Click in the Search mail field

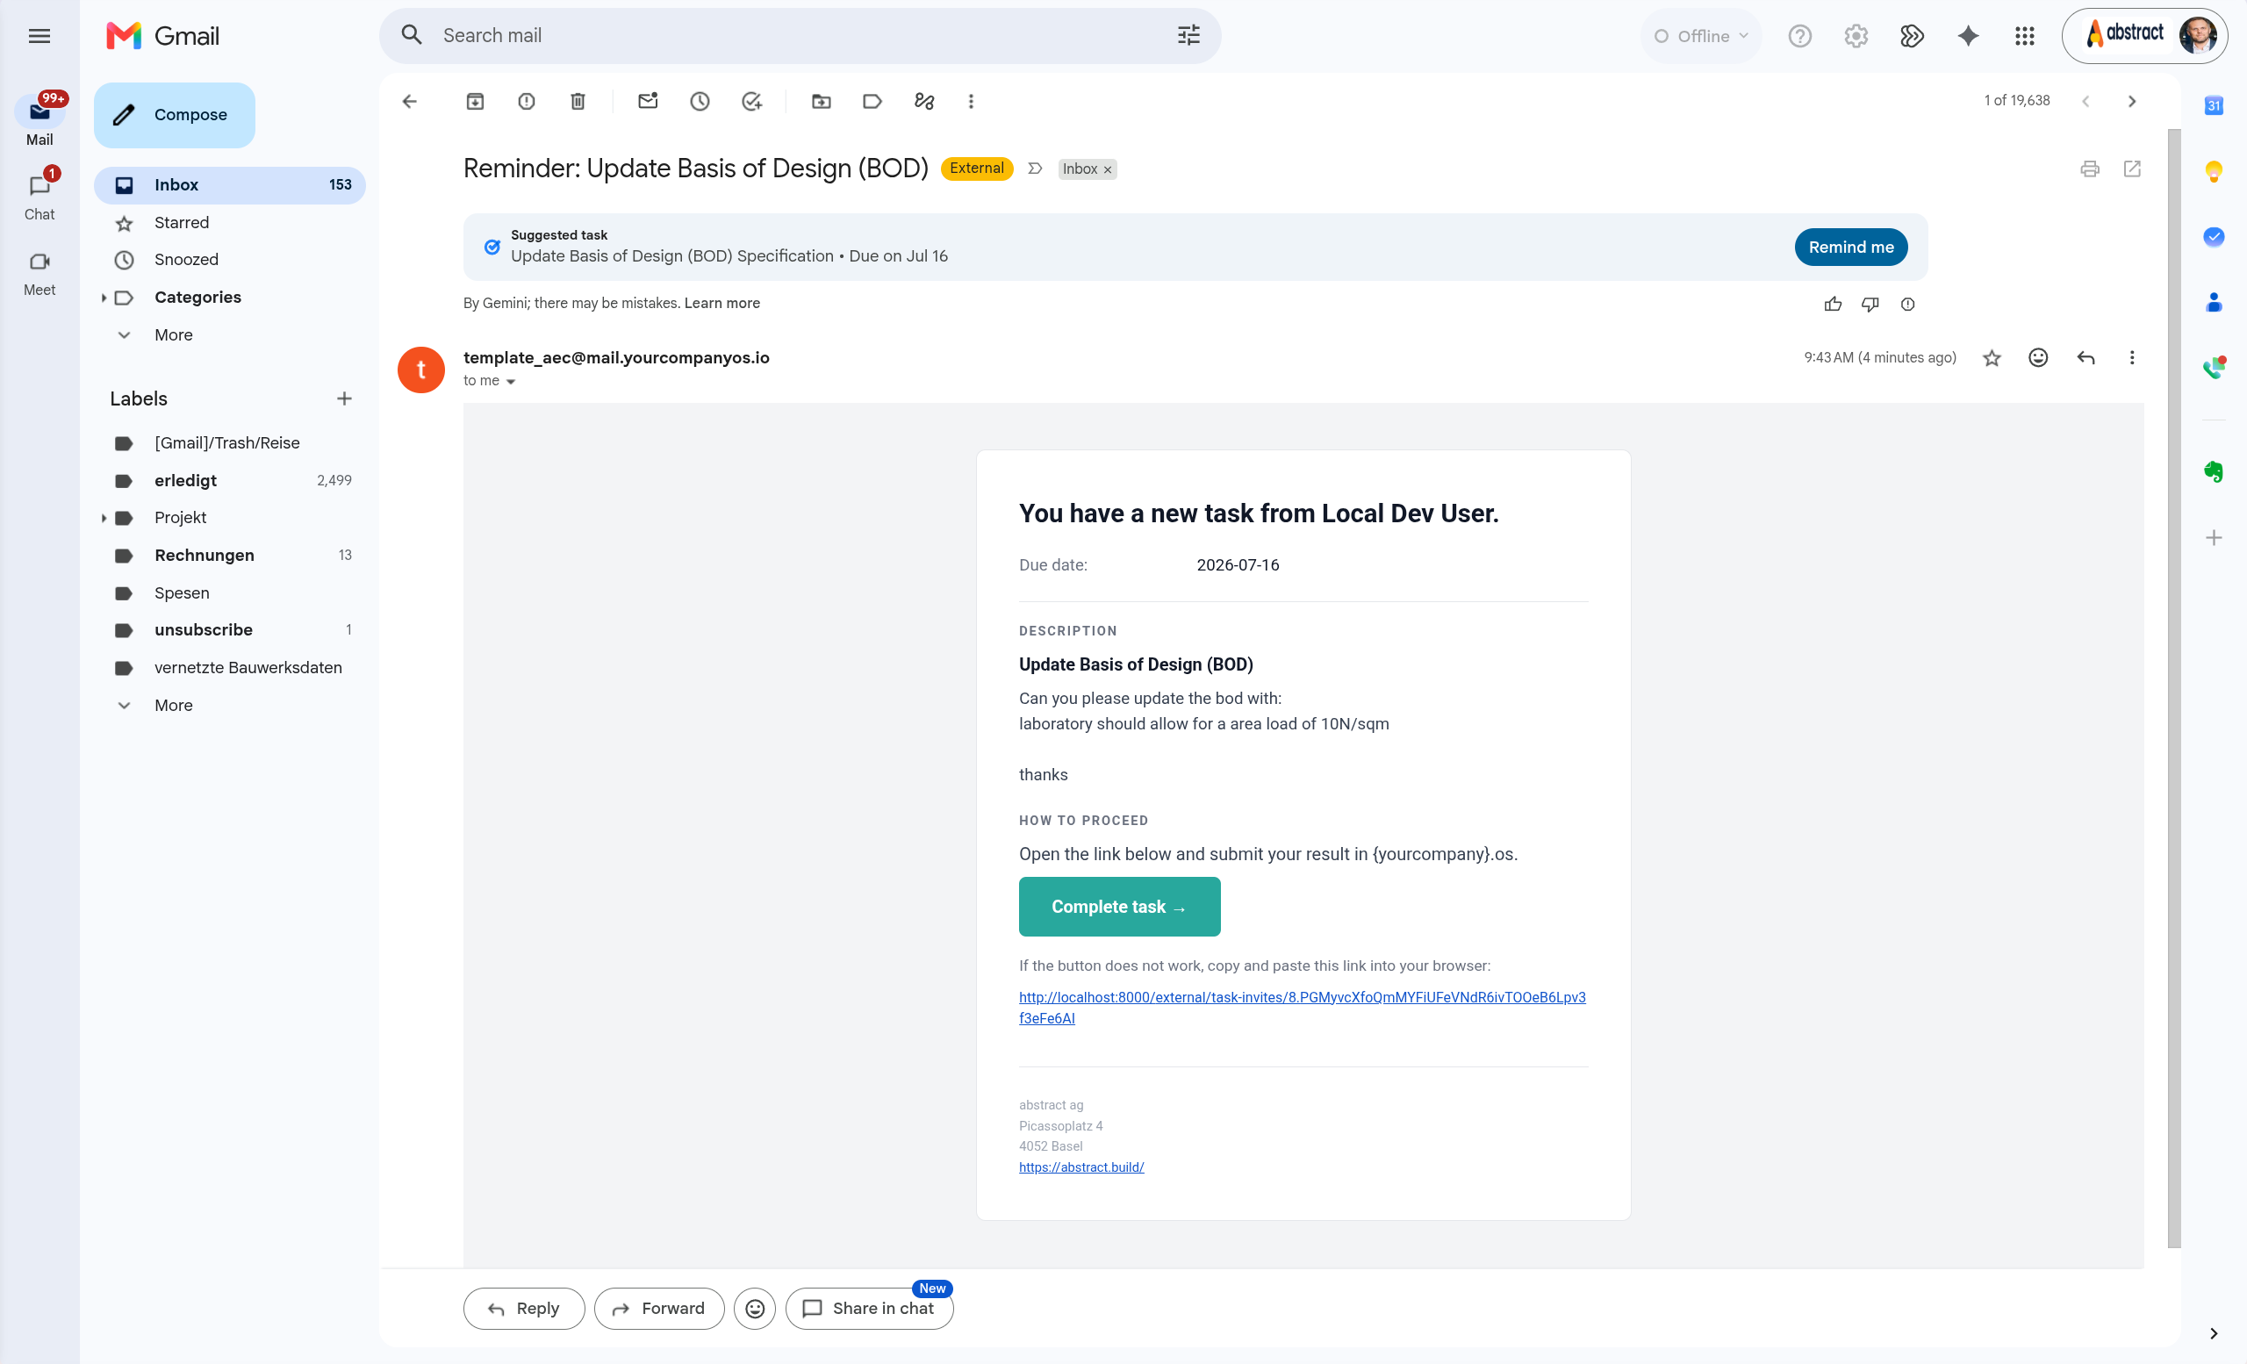pyautogui.click(x=800, y=36)
